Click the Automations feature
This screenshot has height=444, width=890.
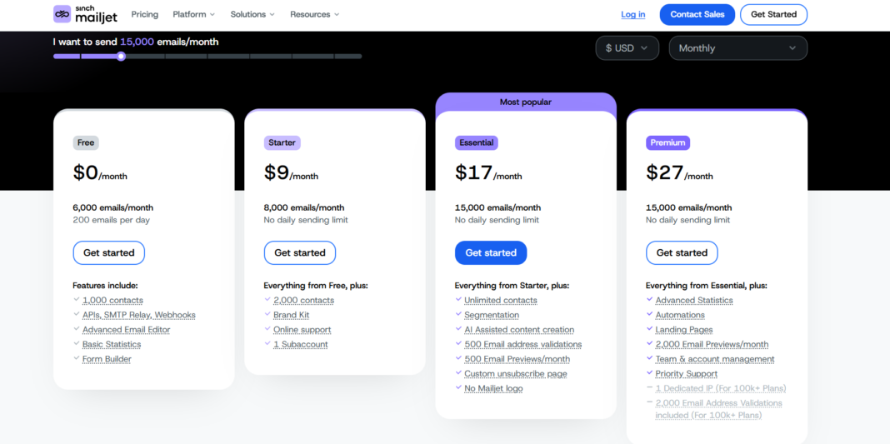[x=680, y=315]
